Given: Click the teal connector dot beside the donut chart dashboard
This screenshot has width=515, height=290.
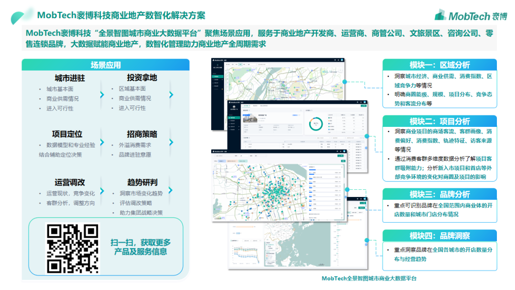Looking at the screenshot, I should (367, 136).
